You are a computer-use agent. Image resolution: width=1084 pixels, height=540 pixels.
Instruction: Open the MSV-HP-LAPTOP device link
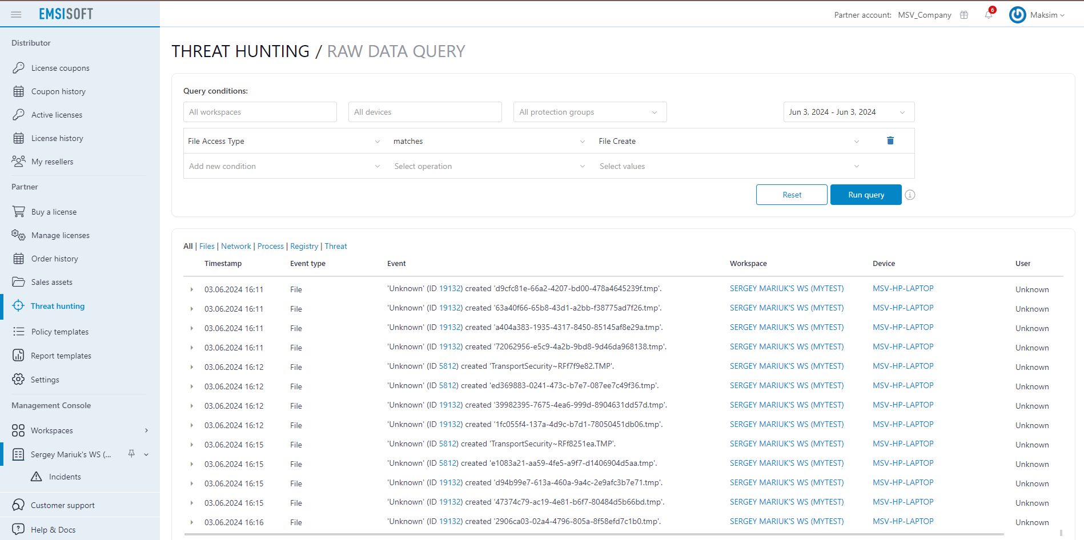902,288
